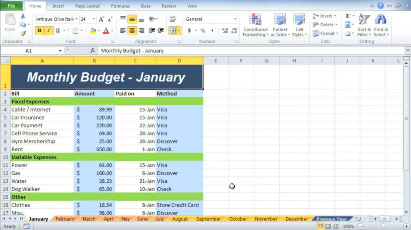Open Cell Styles gallery
The image size is (411, 230).
click(299, 25)
